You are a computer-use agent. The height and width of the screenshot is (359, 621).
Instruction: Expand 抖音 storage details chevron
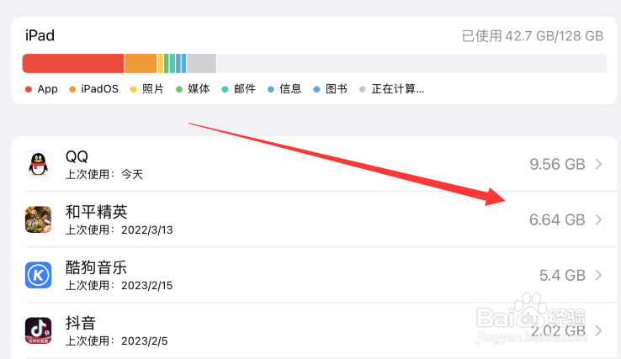pos(598,330)
